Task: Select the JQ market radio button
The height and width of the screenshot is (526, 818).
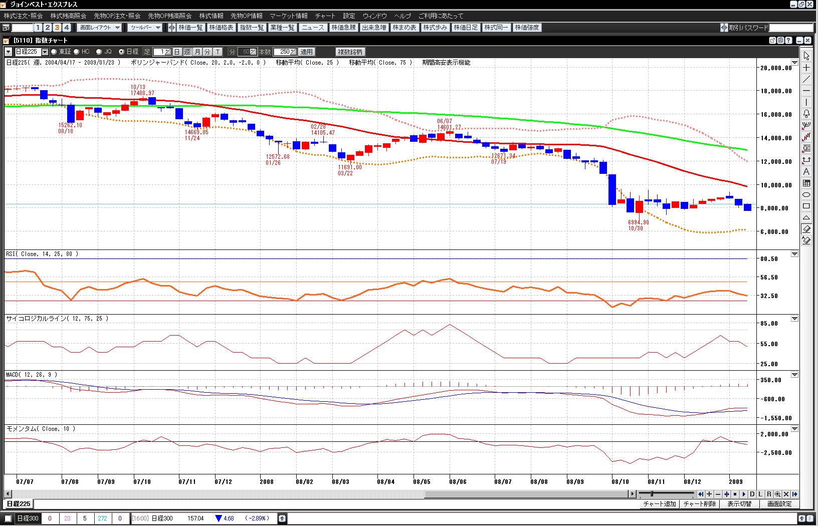Action: 99,52
